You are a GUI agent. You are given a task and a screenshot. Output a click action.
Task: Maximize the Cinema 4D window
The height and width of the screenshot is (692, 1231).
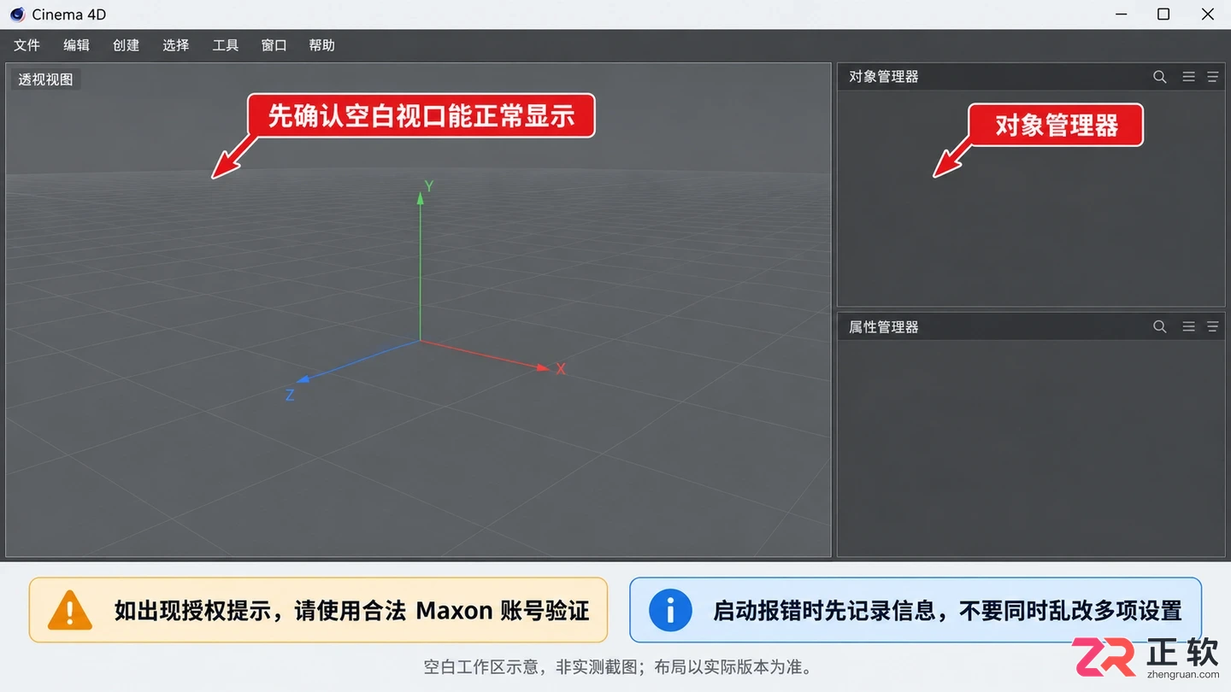click(1163, 15)
